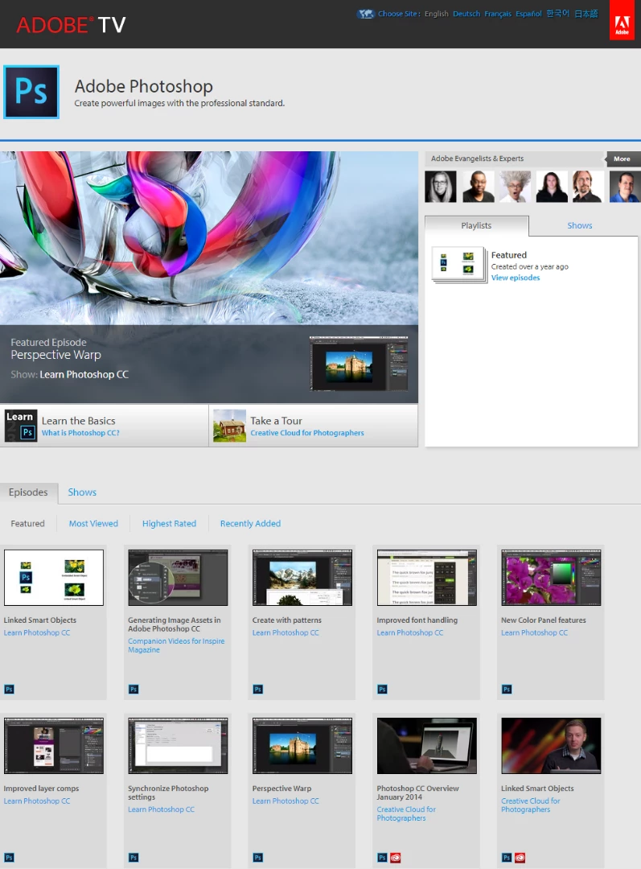Image resolution: width=641 pixels, height=869 pixels.
Task: Open Perspective Warp episode thumbnail in grid
Action: (x=302, y=746)
